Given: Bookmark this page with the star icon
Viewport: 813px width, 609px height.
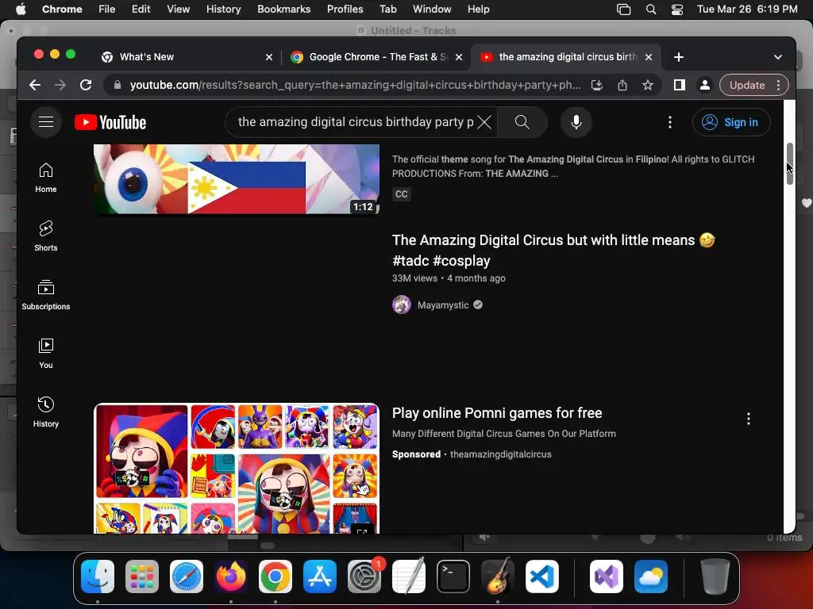Looking at the screenshot, I should (x=648, y=85).
